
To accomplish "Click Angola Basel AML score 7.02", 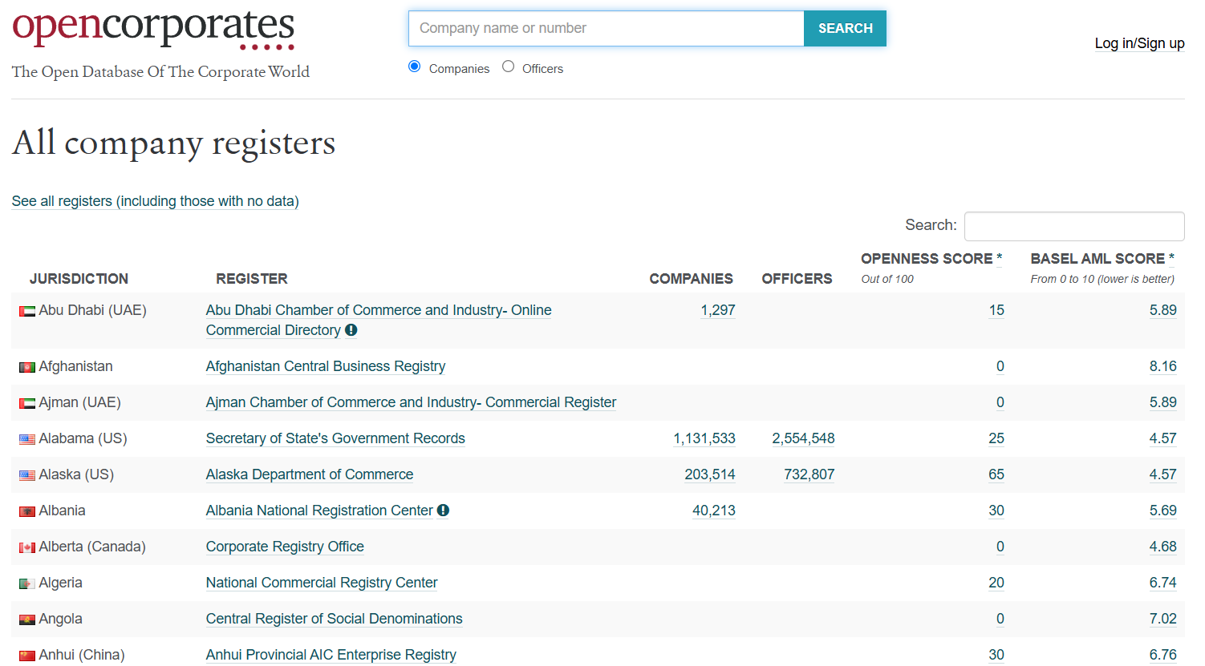I will point(1163,619).
